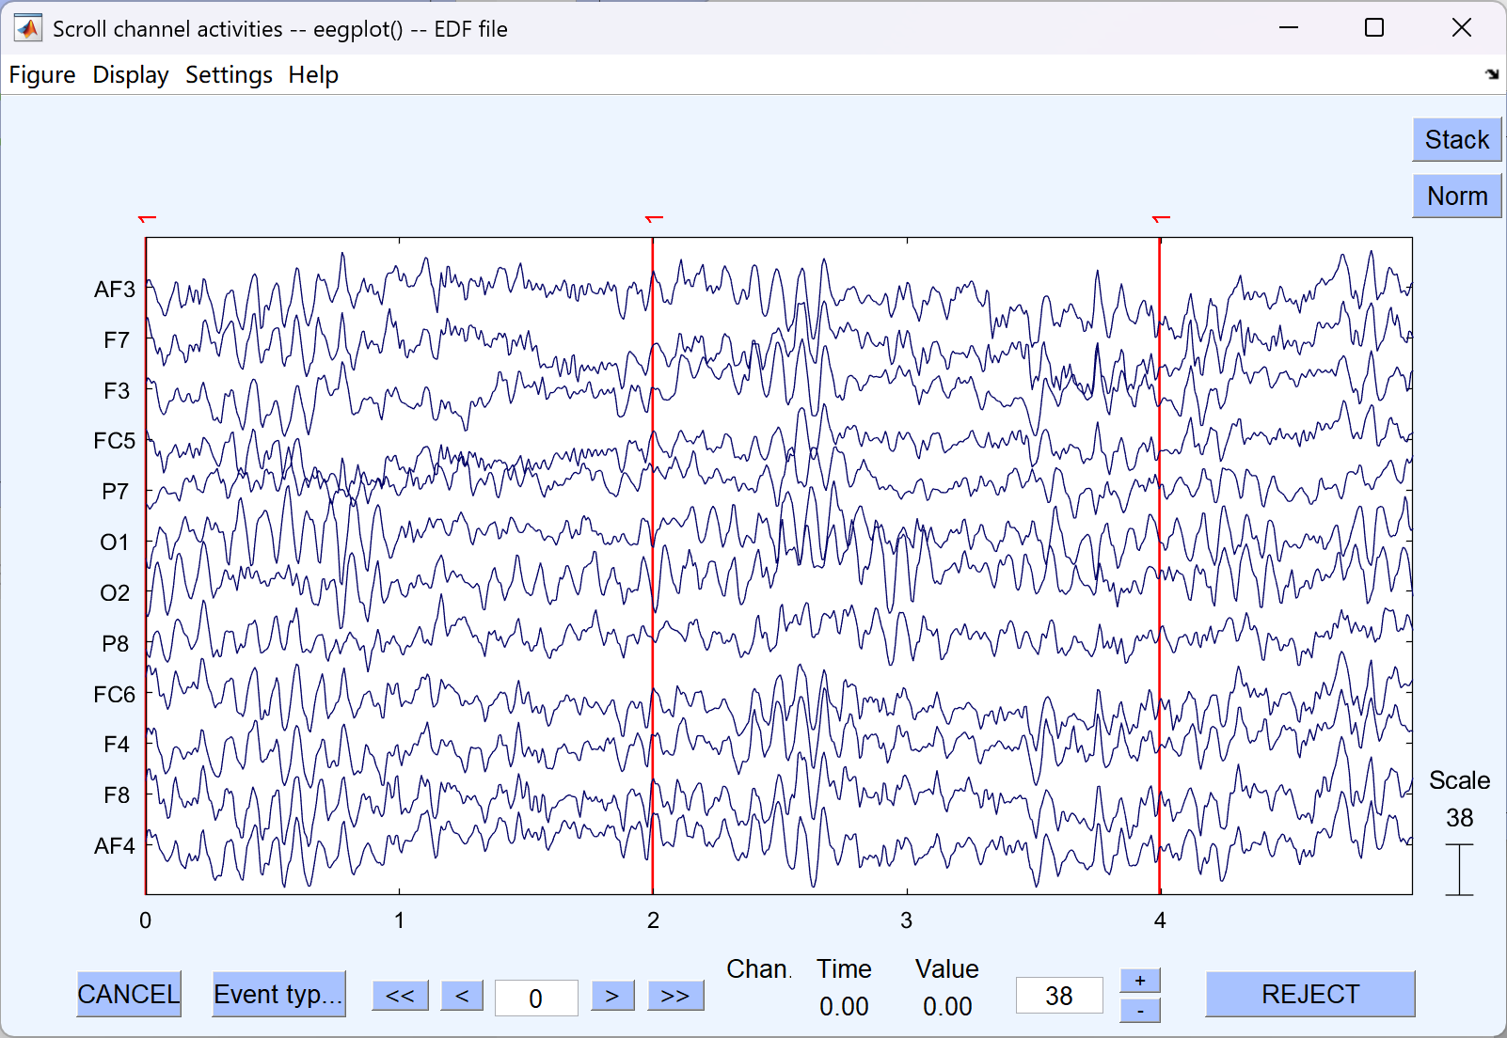
Task: Click the Chan. readout label
Action: point(759,969)
